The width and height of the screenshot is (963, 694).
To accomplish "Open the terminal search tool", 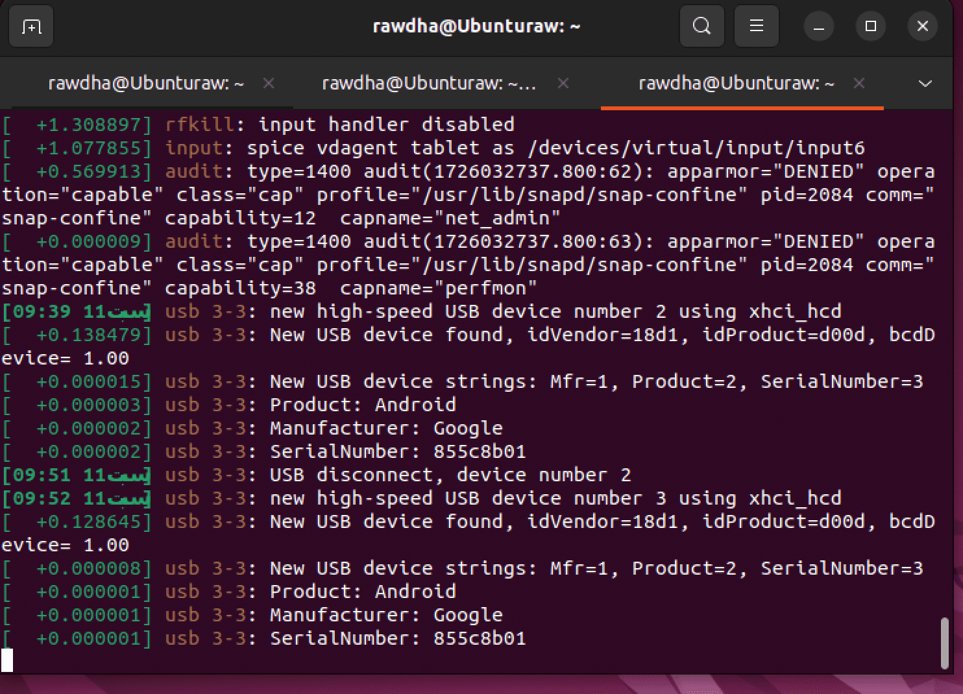I will click(x=701, y=26).
